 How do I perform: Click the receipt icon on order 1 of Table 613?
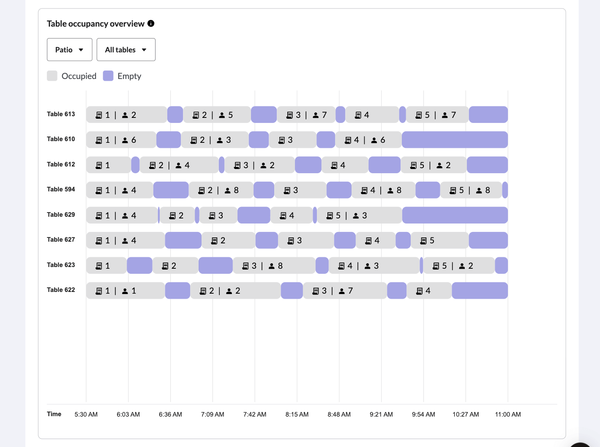pyautogui.click(x=99, y=114)
